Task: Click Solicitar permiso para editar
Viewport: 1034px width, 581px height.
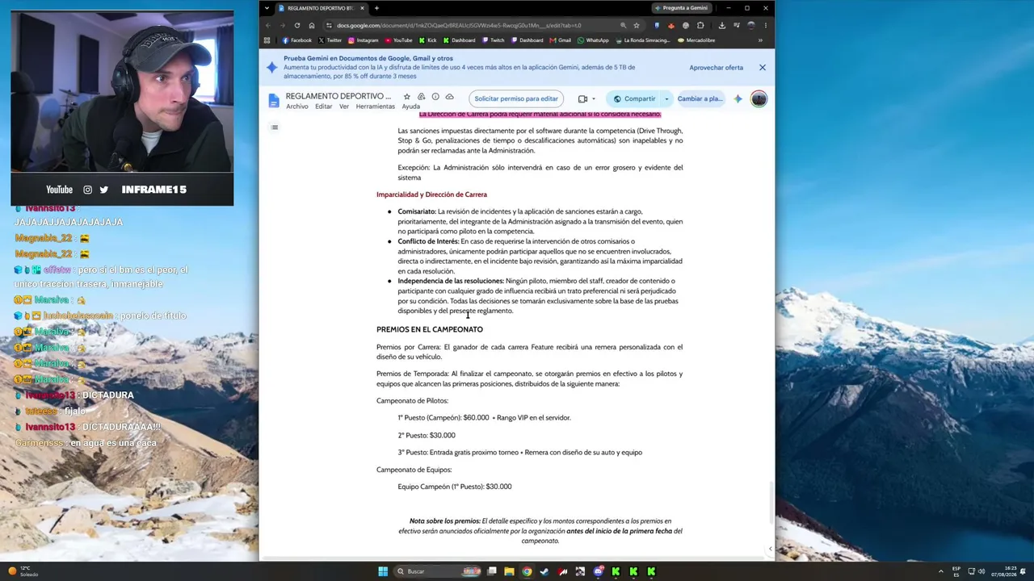Action: tap(516, 98)
